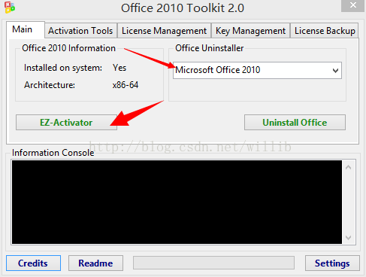Click the Uninstall Office button
Image resolution: width=366 pixels, height=277 pixels.
pos(295,123)
